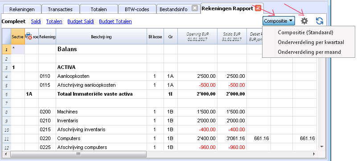Screen dimensions: 357x161
Task: Open the Compositie dropdown button
Action: coord(279,21)
